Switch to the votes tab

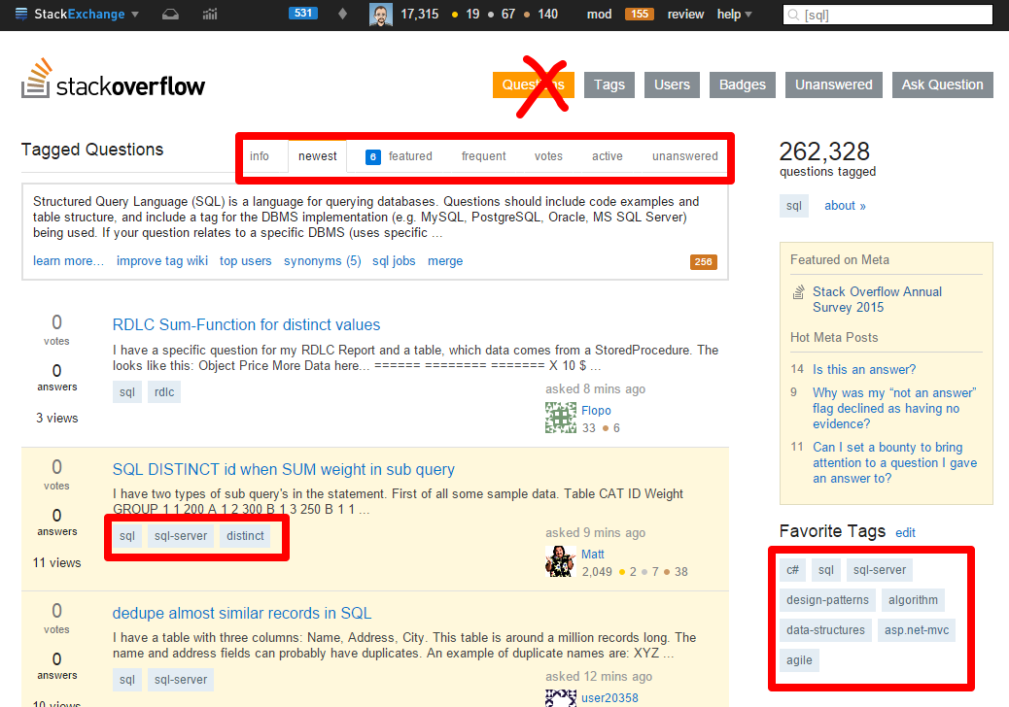coord(548,156)
